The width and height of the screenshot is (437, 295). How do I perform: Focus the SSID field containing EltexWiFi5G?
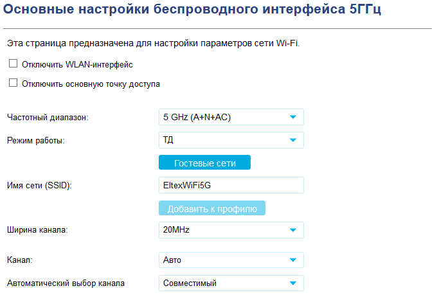pos(231,185)
